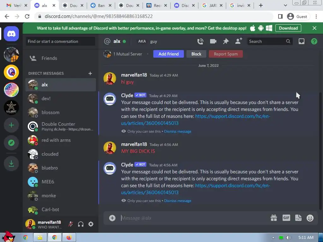323x242 pixels.
Task: Click the Report Spam button
Action: coord(226,54)
